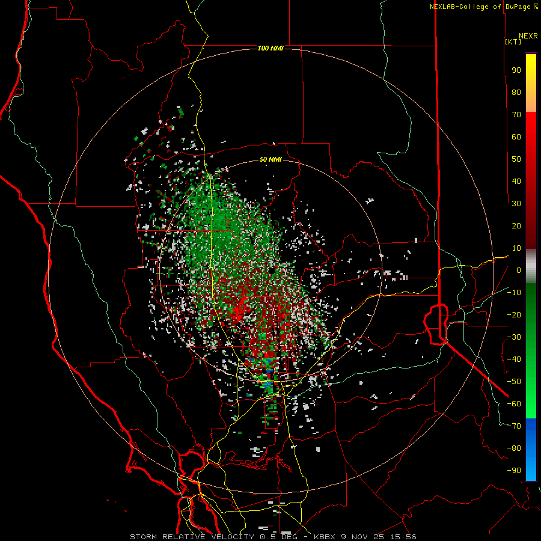Click the 70 value on velocity scale
The width and height of the screenshot is (541, 541).
(x=516, y=115)
